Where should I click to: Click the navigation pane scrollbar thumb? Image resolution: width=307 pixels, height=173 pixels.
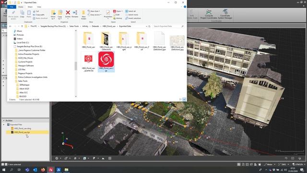coord(76,66)
